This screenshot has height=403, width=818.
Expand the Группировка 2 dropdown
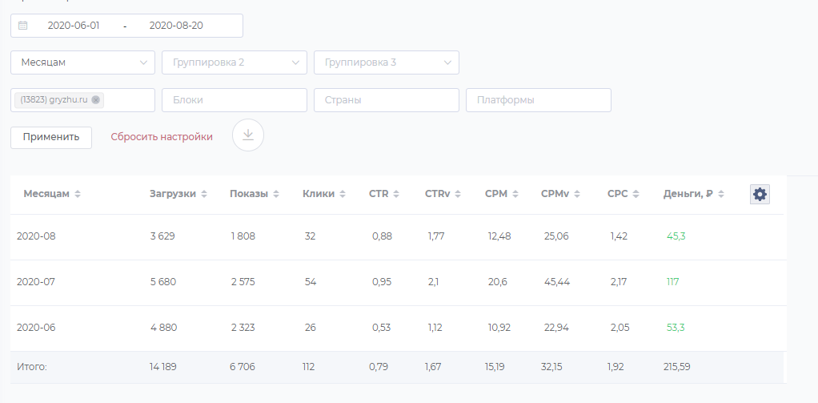(235, 62)
